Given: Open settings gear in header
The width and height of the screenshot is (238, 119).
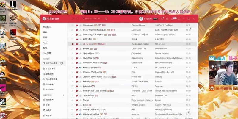Looking at the screenshot, I should coord(167,19).
